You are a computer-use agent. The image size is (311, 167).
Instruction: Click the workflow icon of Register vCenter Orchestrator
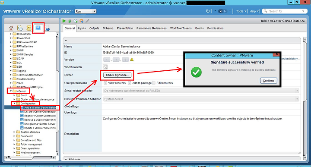pos(22,116)
